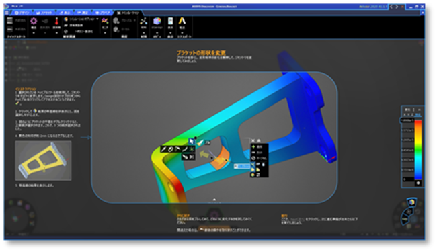Expand the arrow under the document display icon

click(170, 32)
